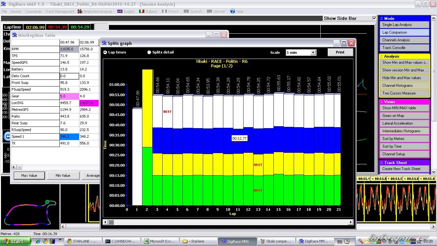Expand the hidden quick launch icons chevron
The width and height of the screenshot is (437, 246).
pos(60,240)
